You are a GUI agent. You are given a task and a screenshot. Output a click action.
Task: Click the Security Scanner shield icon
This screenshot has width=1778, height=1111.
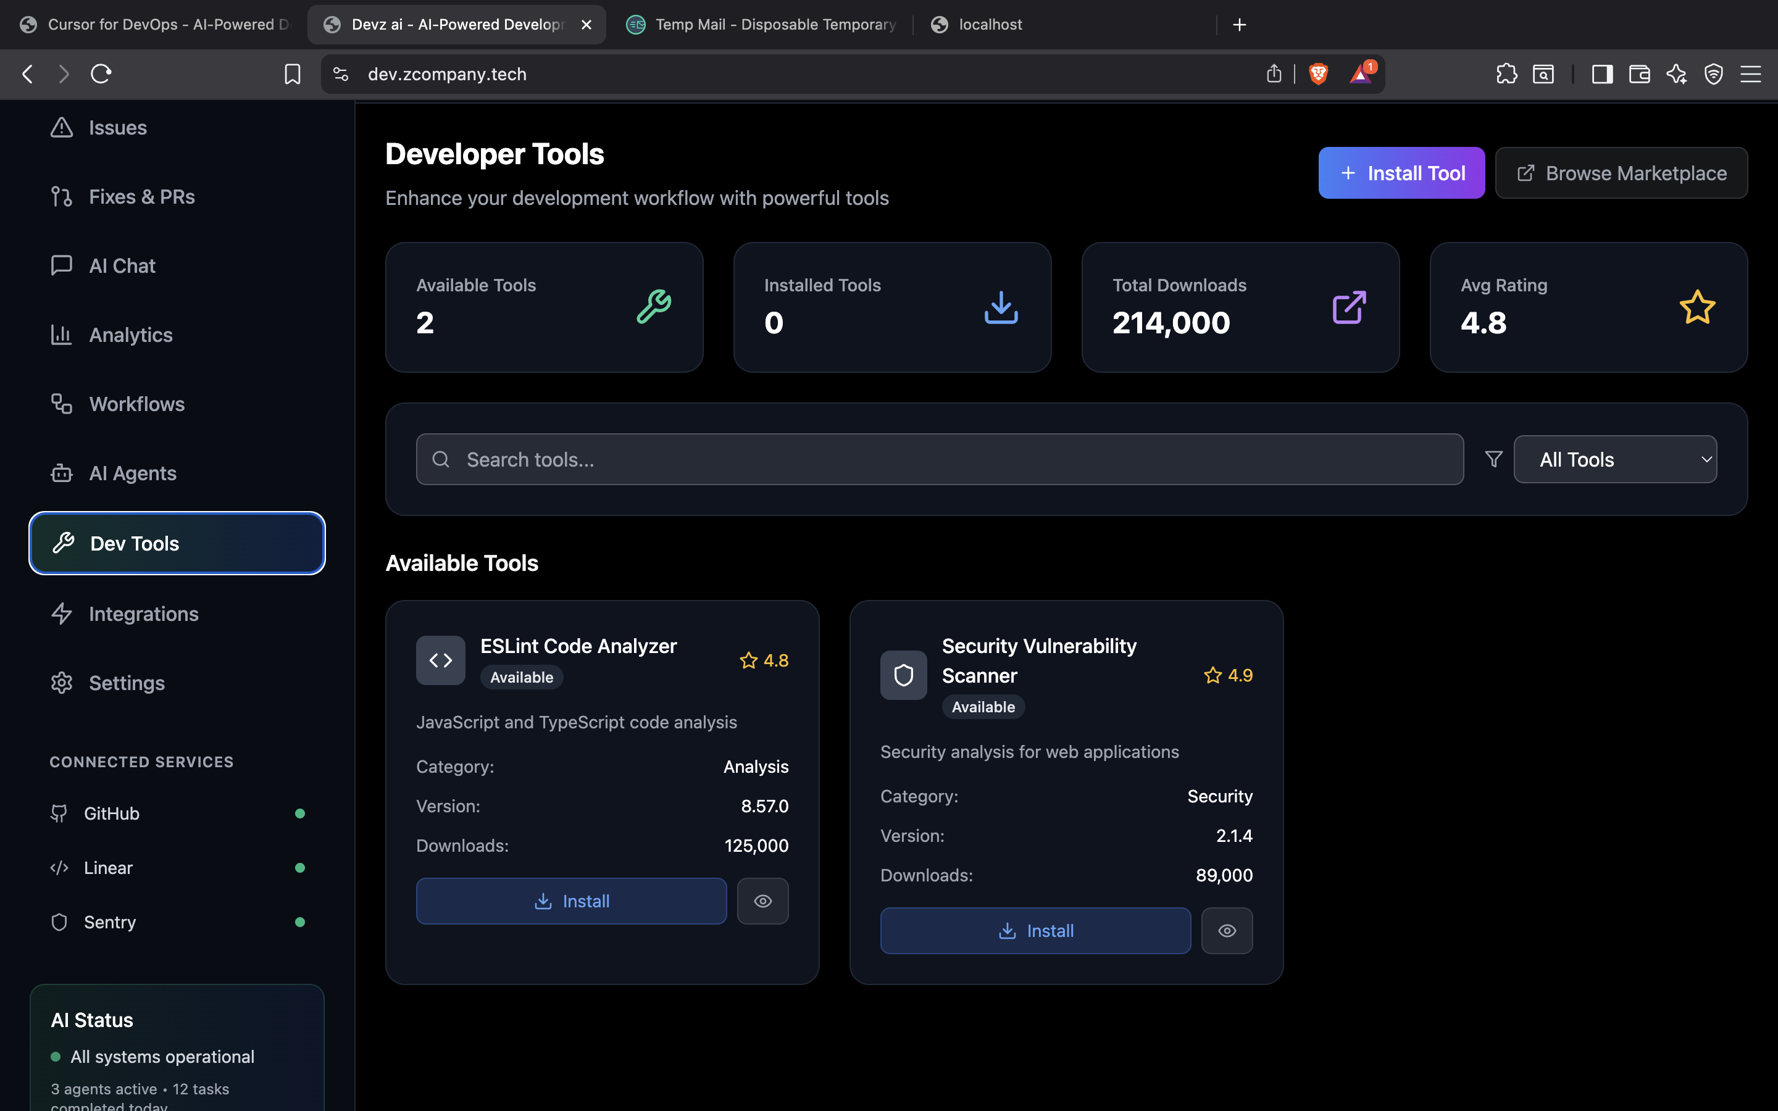(x=903, y=675)
